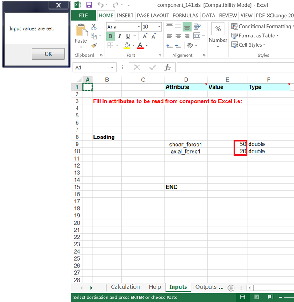Open Conditional Formatting menu
294x302 pixels.
(262, 26)
